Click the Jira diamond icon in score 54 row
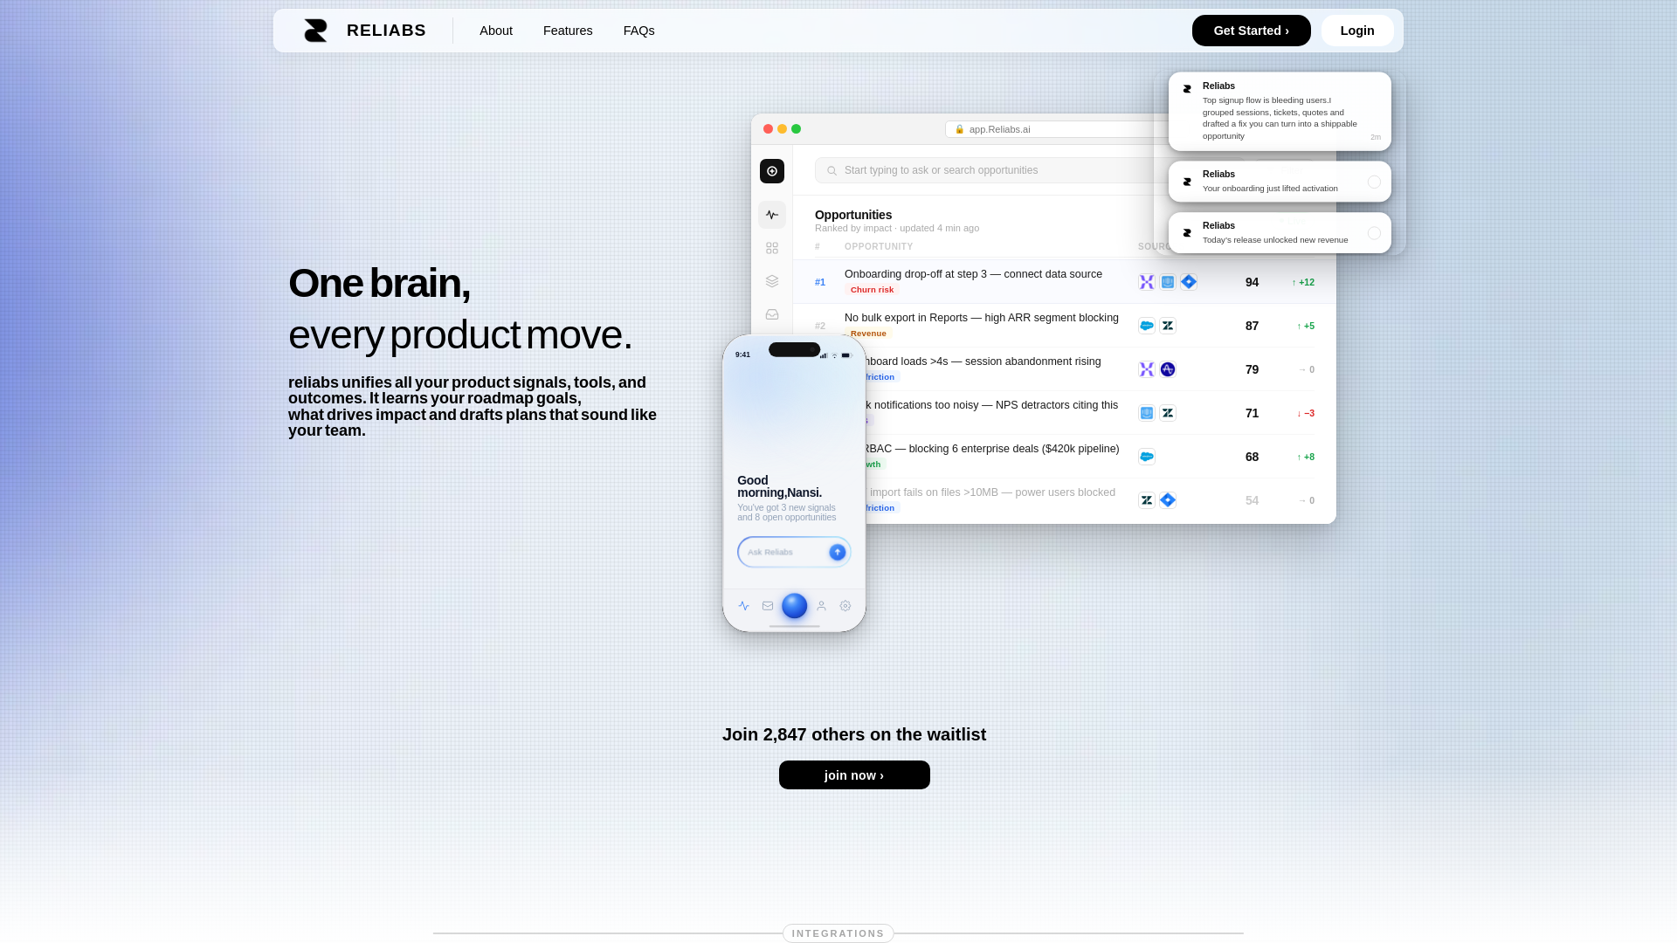The width and height of the screenshot is (1677, 943). (x=1168, y=500)
